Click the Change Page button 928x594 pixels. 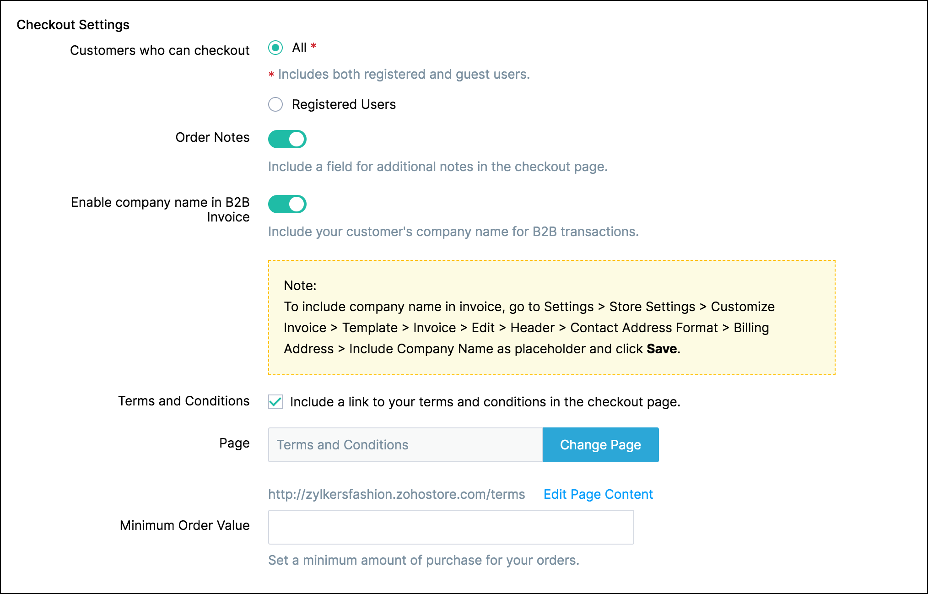[600, 445]
